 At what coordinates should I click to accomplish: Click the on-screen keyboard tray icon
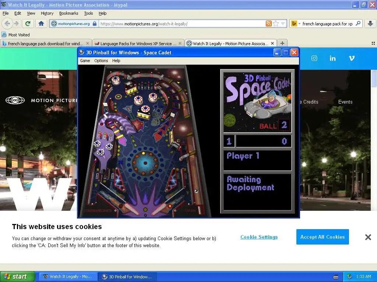coord(336,277)
